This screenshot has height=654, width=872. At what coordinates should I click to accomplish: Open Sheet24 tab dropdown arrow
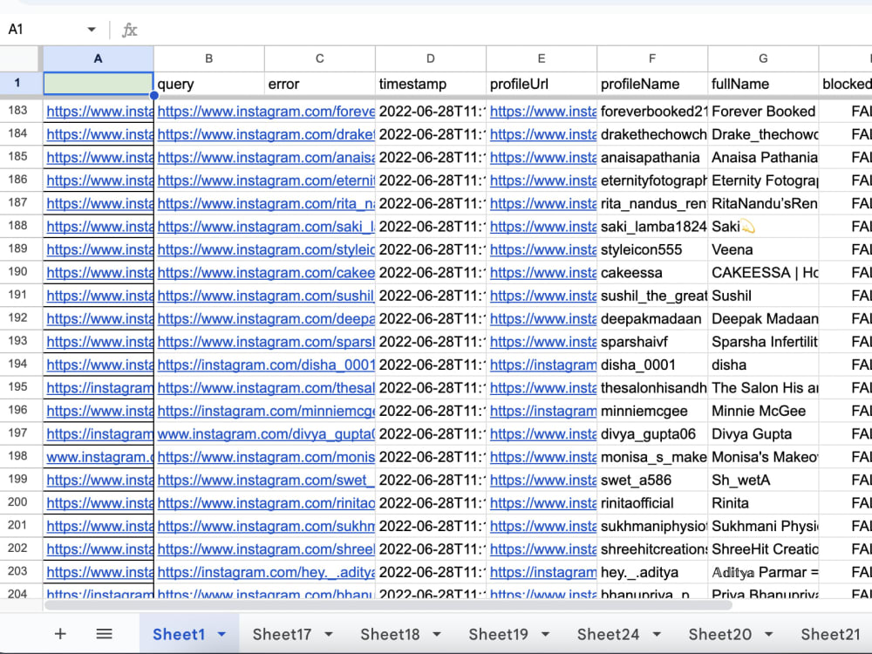(657, 634)
